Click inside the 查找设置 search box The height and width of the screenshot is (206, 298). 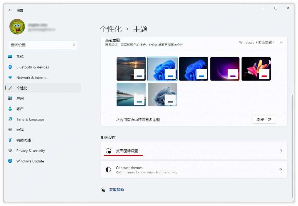[42, 45]
